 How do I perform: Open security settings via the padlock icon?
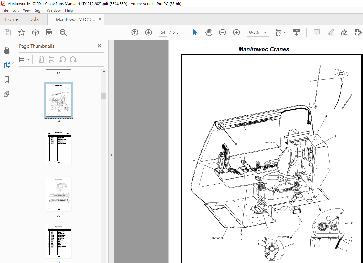[x=7, y=50]
